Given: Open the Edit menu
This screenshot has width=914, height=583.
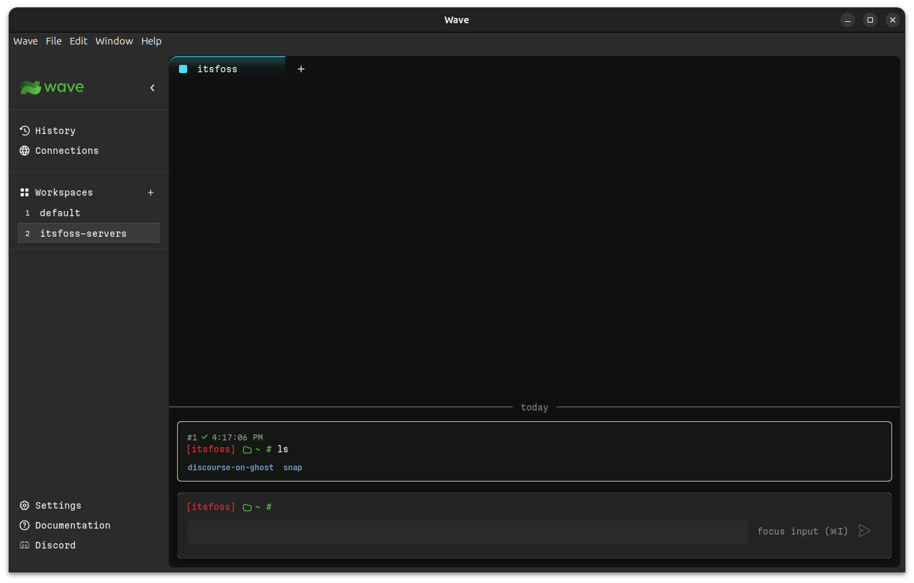Looking at the screenshot, I should (78, 40).
